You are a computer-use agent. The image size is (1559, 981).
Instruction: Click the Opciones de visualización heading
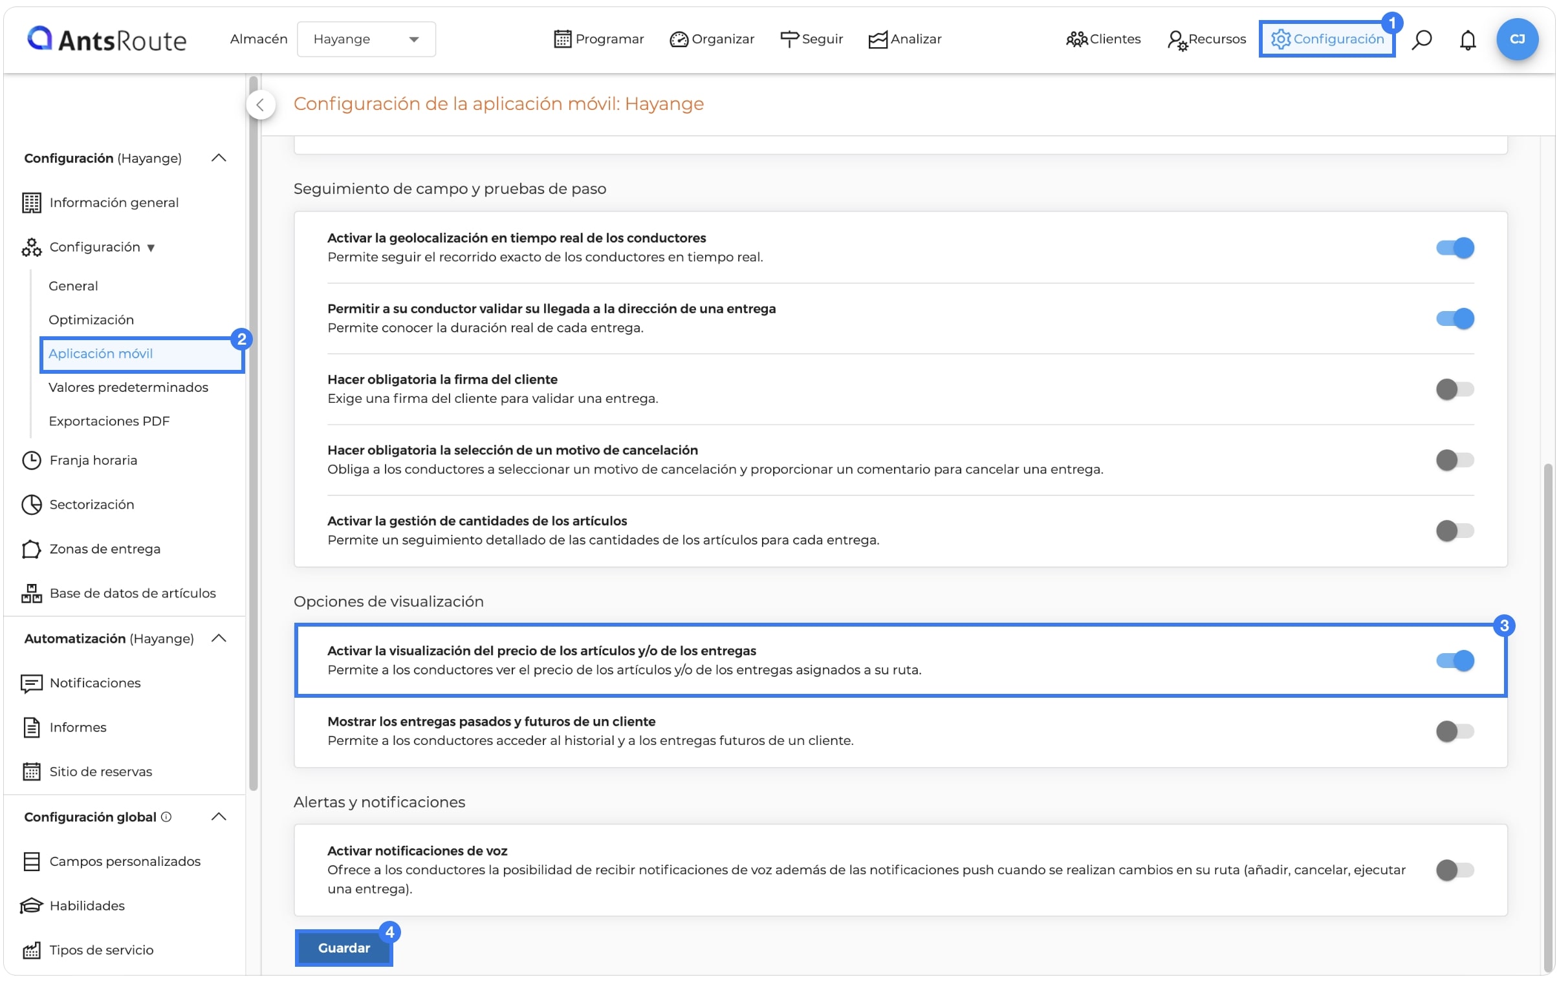[388, 602]
